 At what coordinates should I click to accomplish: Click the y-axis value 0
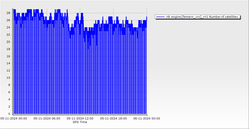click(x=9, y=114)
